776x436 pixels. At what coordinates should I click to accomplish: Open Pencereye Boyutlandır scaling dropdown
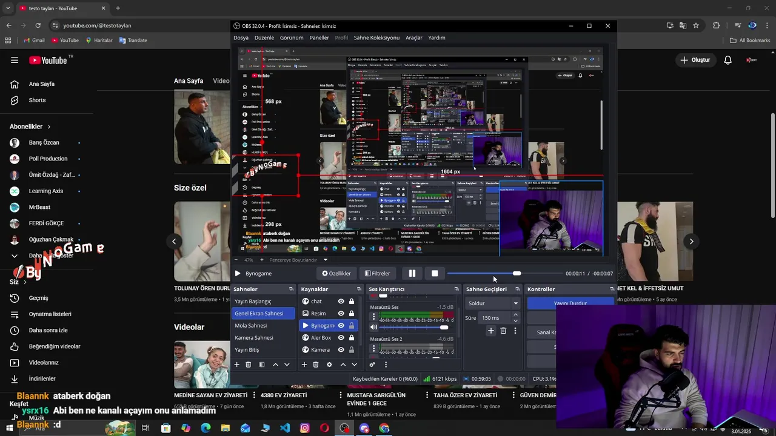(x=298, y=260)
